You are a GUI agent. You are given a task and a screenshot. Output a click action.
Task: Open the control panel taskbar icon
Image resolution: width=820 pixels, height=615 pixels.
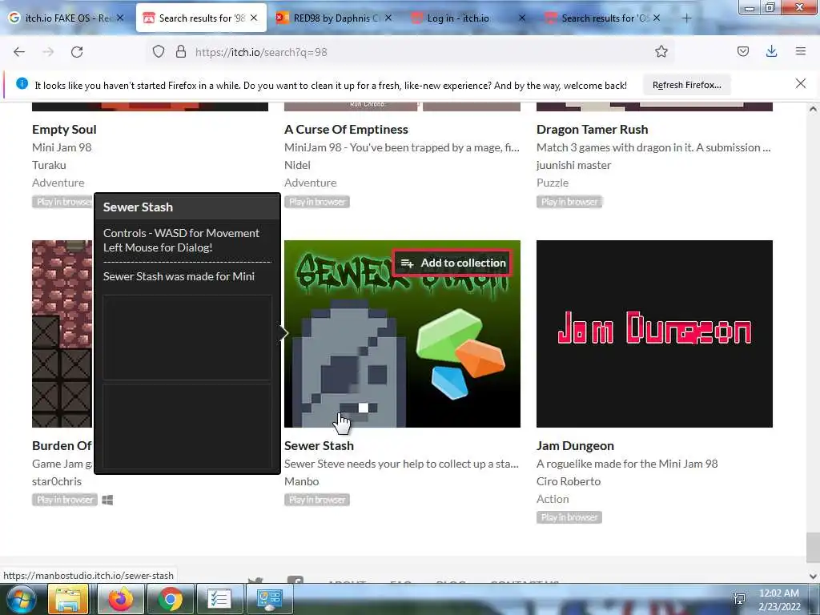coord(269,599)
